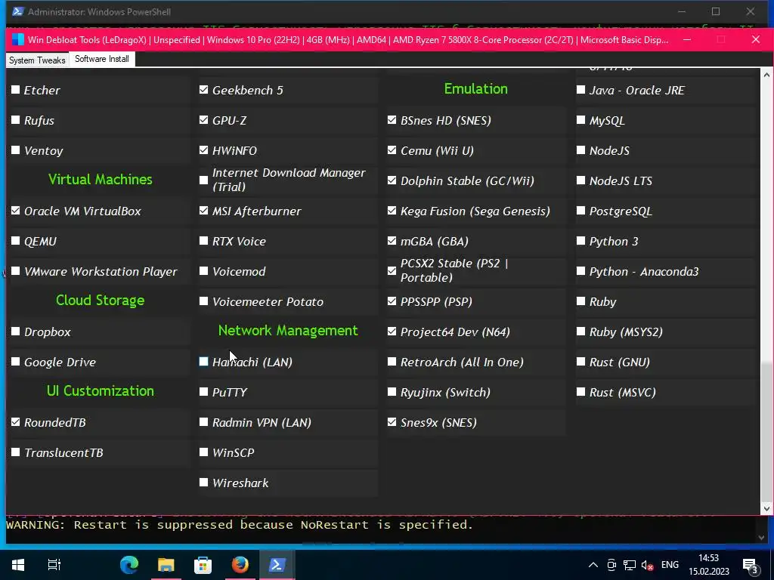
Task: Click the software list scrollbar down arrow
Action: point(766,508)
